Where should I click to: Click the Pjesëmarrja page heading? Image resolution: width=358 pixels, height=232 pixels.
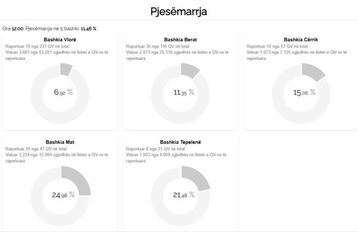pos(178,11)
